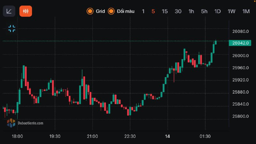Switch to 1W timeframe
The image size is (256, 144).
[231, 11]
